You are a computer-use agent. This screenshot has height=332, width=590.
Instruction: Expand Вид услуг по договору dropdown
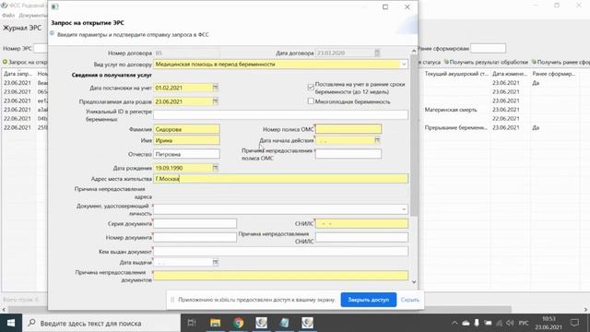tap(404, 65)
